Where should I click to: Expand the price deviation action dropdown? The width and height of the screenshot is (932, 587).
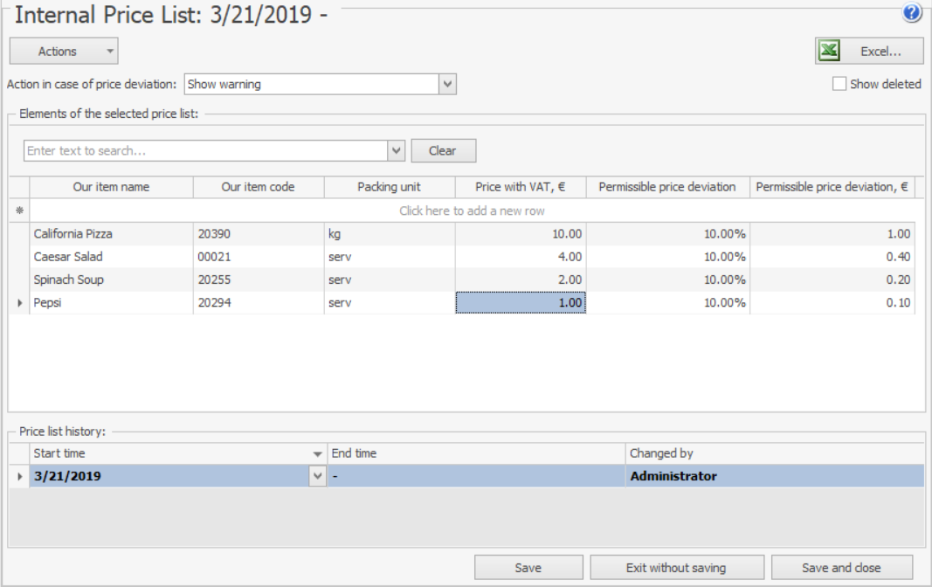tap(447, 85)
